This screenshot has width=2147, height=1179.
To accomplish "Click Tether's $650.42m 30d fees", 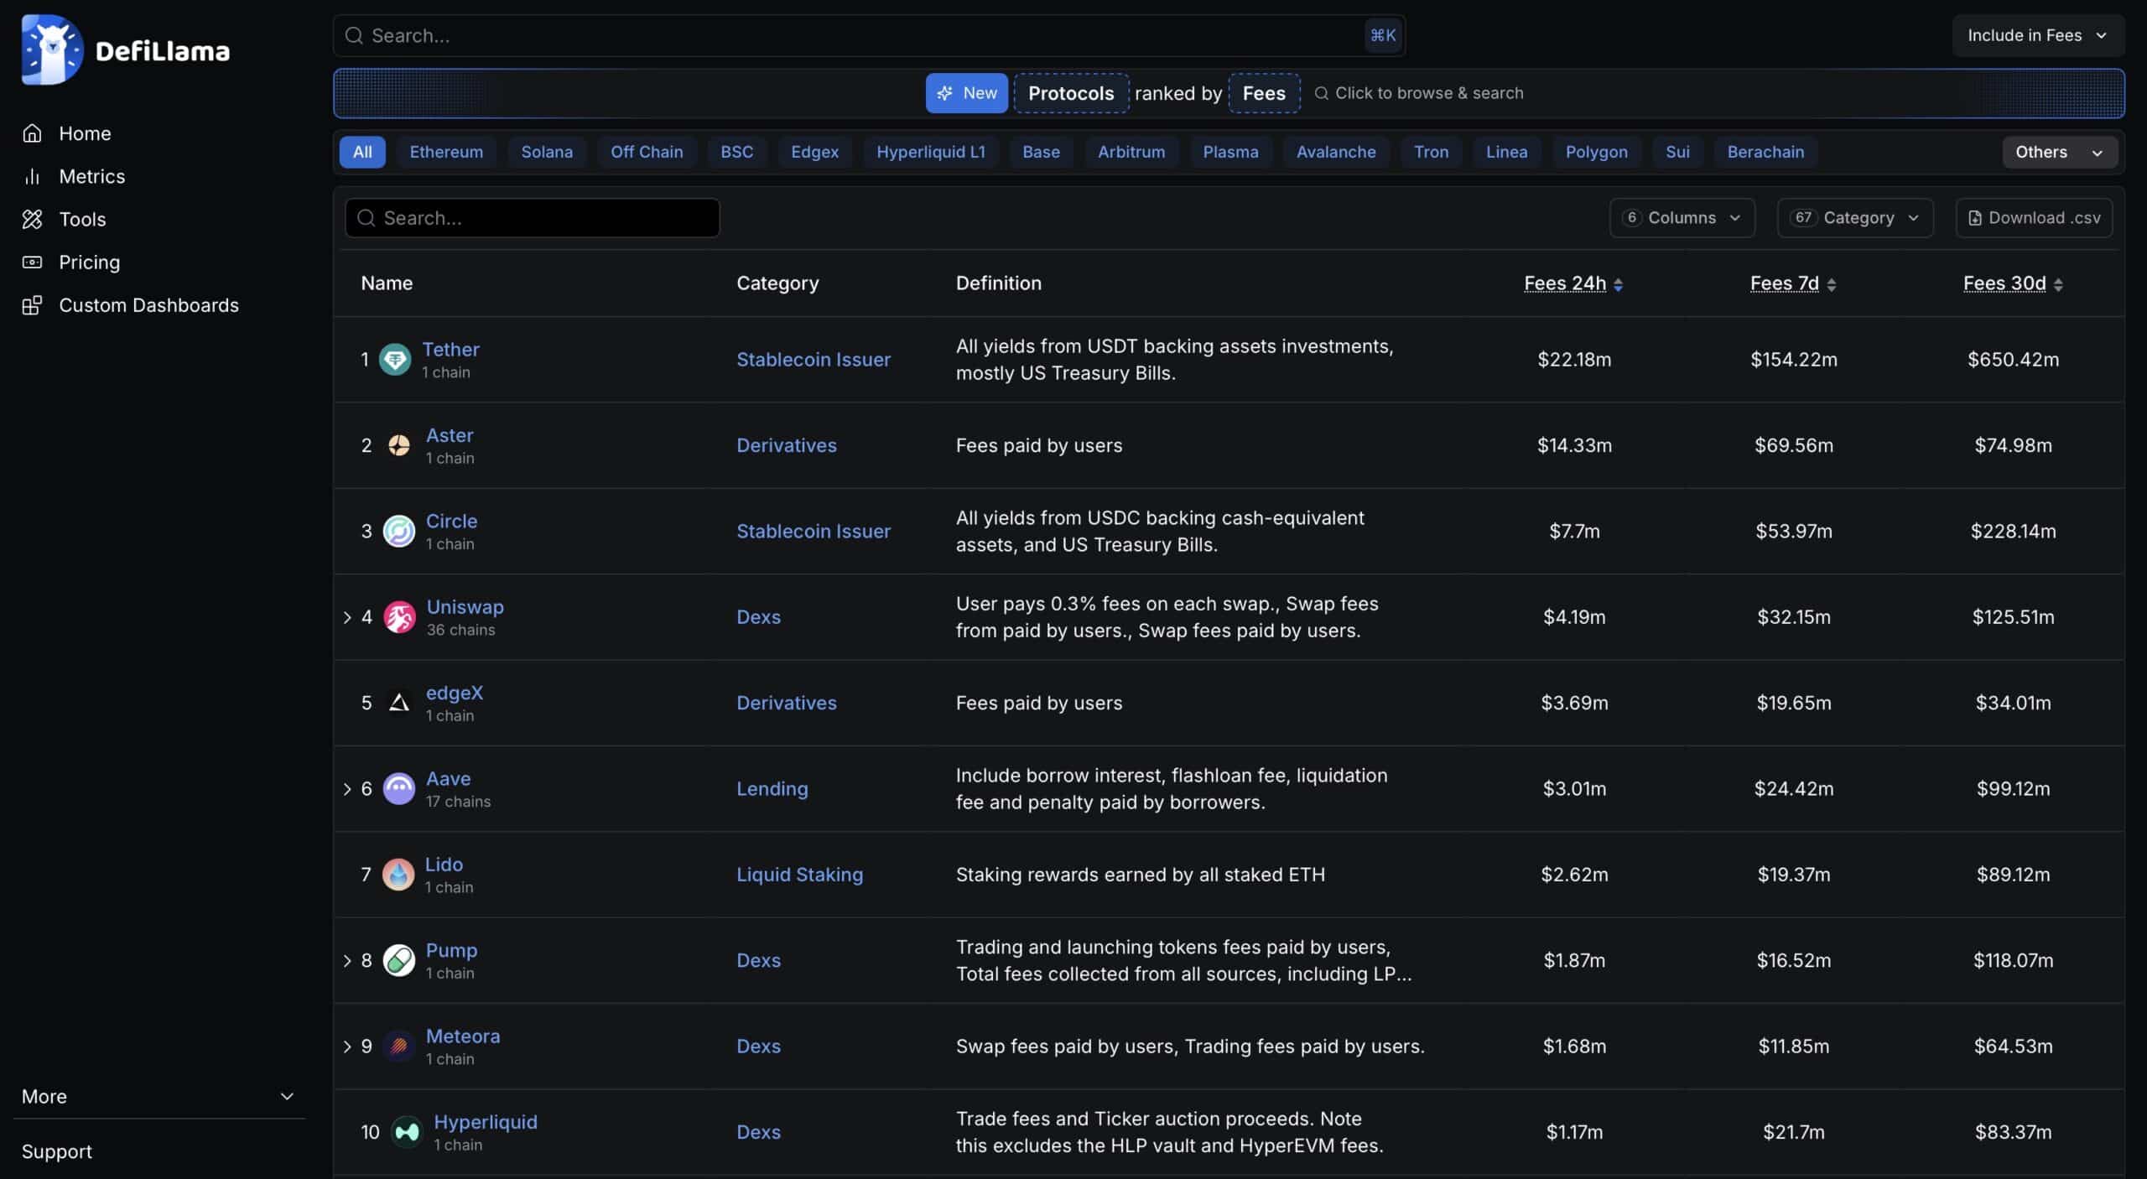I will click(2013, 360).
